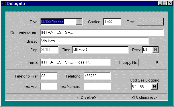Select the Codice field containing TEST
Image resolution: width=174 pixels, height=107 pixels.
point(112,21)
